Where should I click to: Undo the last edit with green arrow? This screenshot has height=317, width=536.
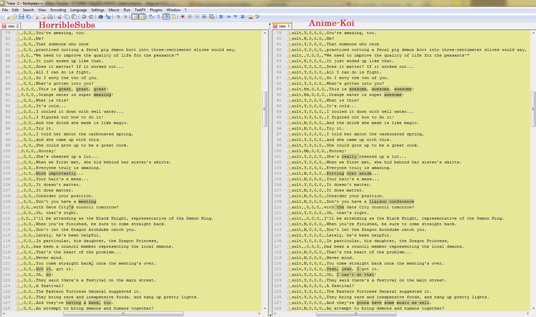84,17
